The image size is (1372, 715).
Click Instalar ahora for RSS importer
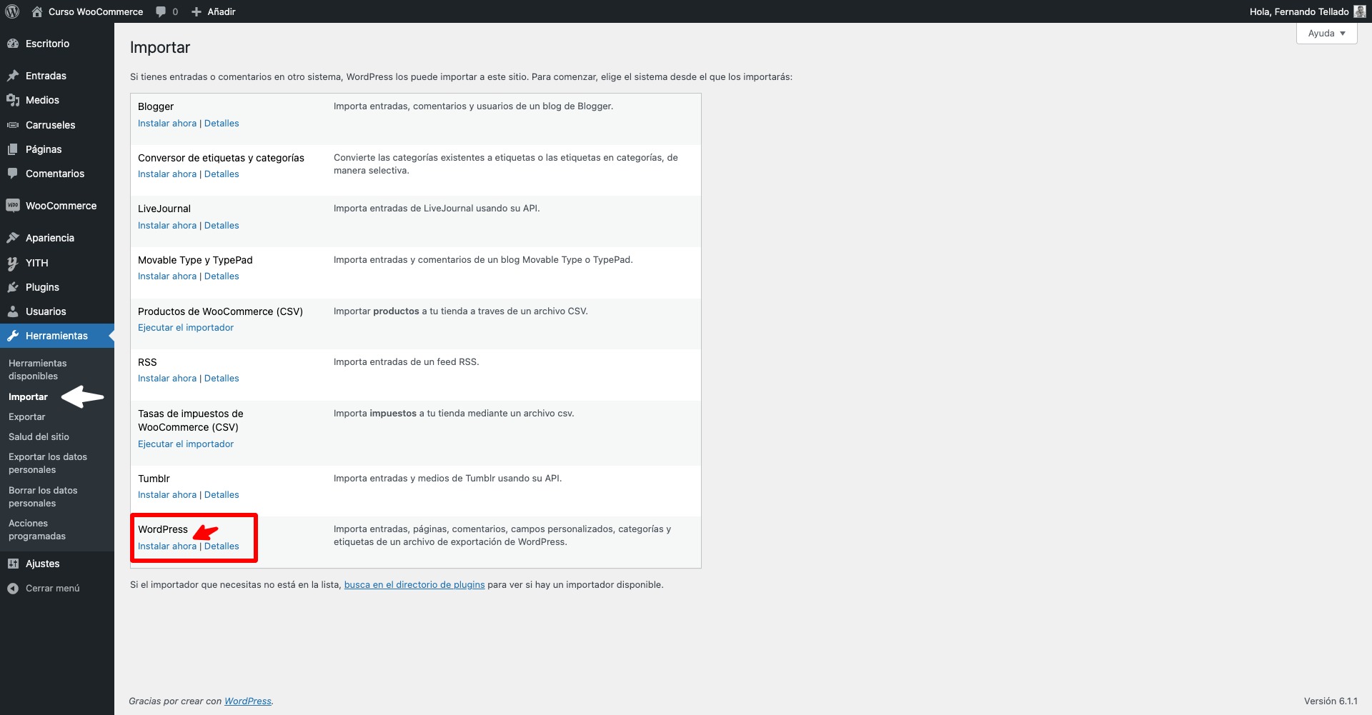point(167,379)
